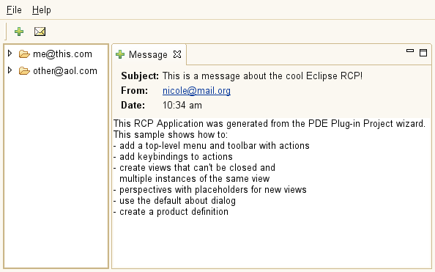Select the Message tab
This screenshot has width=435, height=272.
148,54
